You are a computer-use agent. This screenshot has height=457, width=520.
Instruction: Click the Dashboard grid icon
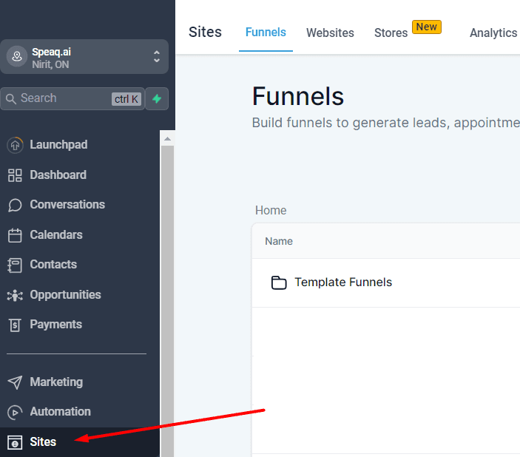click(x=15, y=175)
